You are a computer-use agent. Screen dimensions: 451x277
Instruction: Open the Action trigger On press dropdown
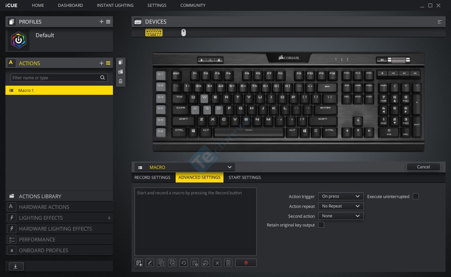coord(341,196)
